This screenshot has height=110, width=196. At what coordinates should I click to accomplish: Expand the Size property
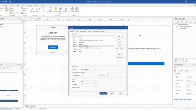point(175,94)
